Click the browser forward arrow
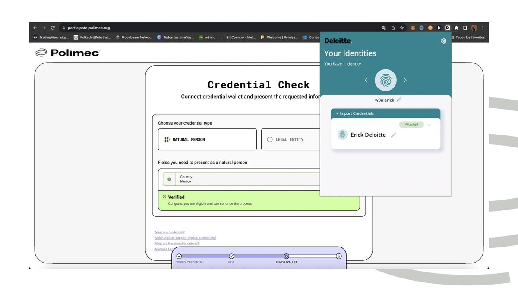This screenshot has width=518, height=291. click(x=44, y=28)
